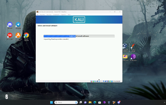
Task: Minimize the Kali Linux VM window
Action: 110,12
